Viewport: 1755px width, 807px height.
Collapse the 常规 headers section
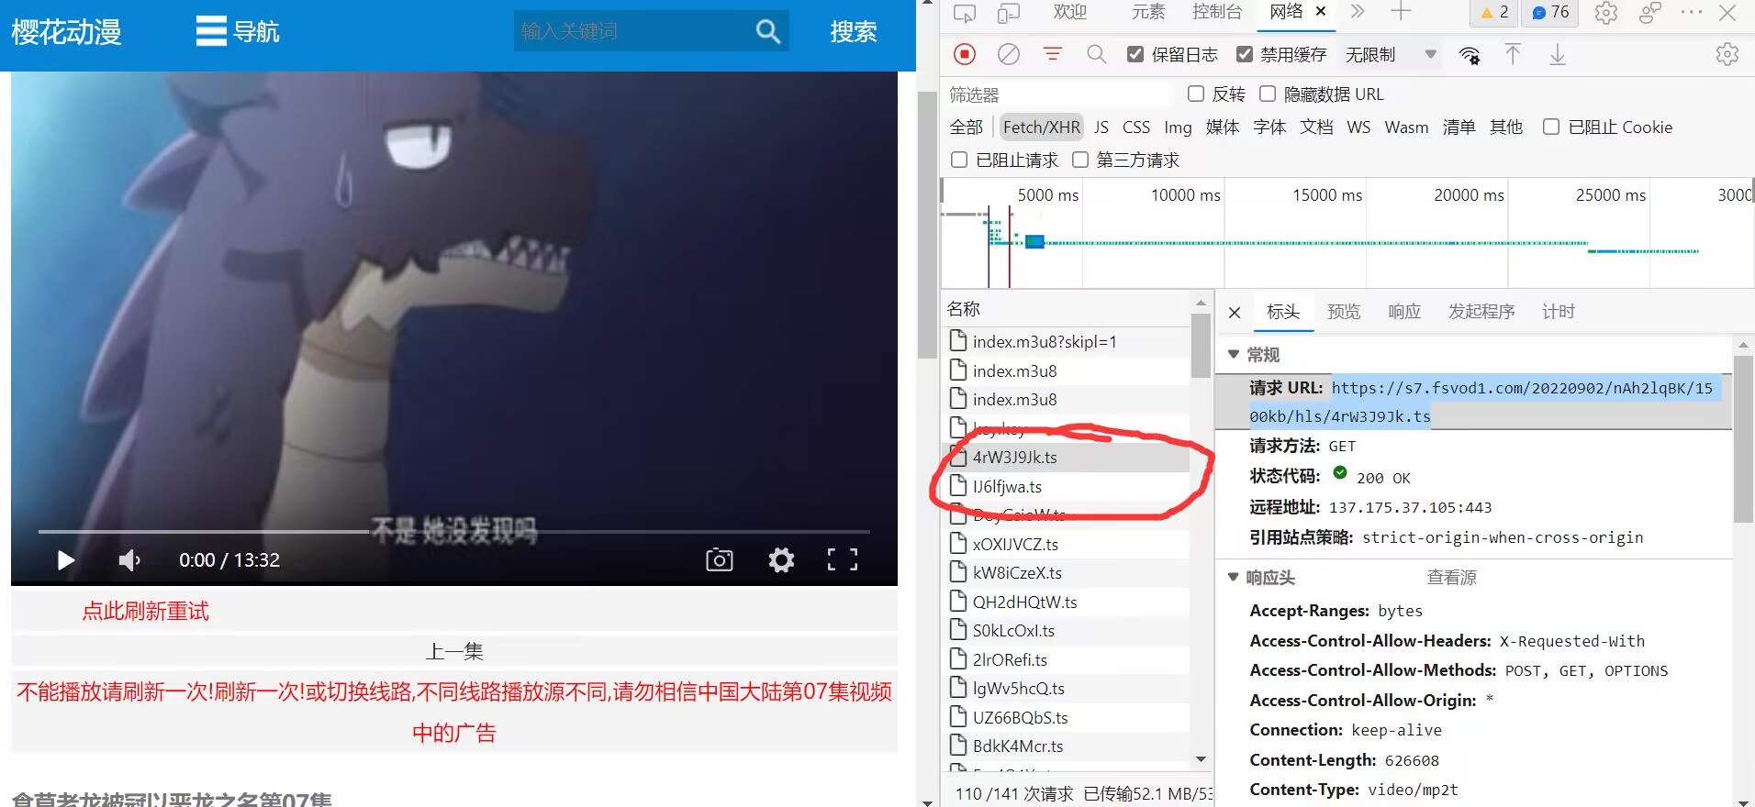click(x=1234, y=355)
